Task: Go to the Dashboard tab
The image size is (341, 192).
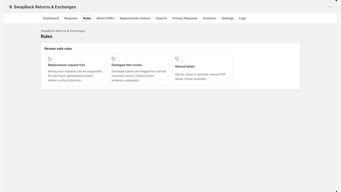Action: click(51, 18)
